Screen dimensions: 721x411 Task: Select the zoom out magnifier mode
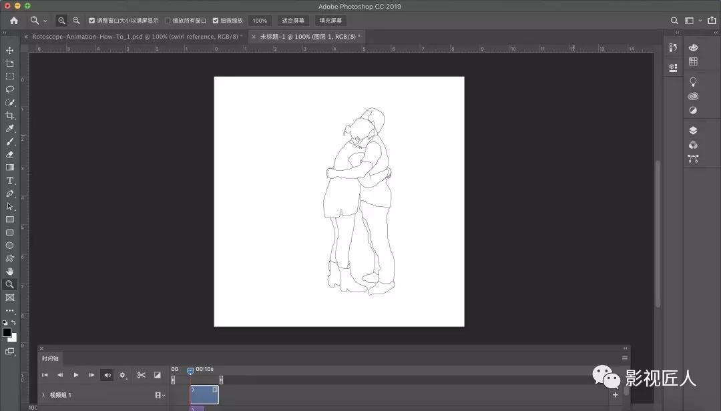tap(76, 21)
